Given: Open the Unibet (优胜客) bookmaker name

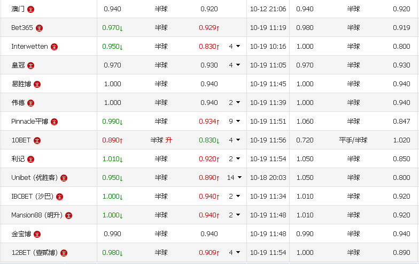Looking at the screenshot, I should [x=35, y=178].
